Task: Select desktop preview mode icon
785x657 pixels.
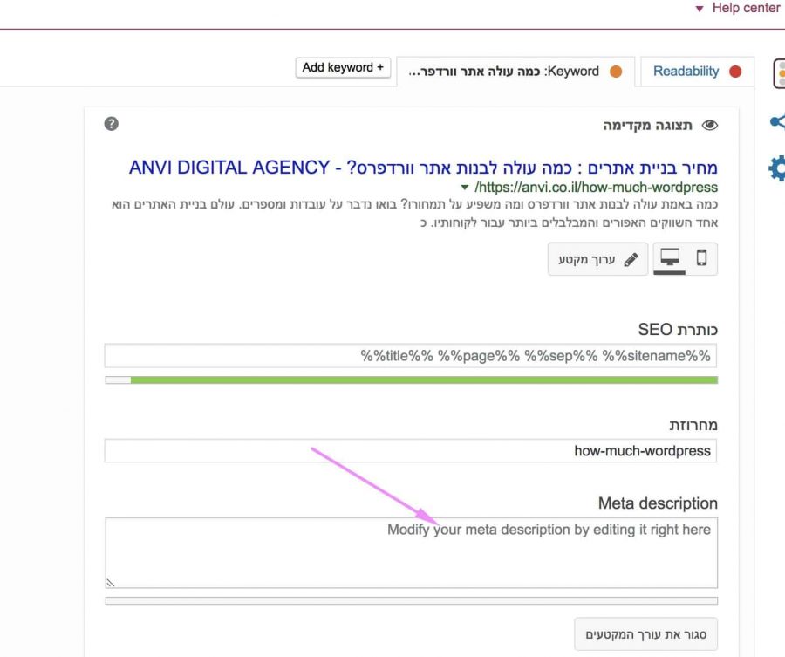Action: (x=669, y=258)
